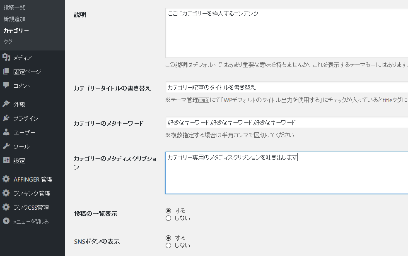This screenshot has width=408, height=256.
Task: Click the プラグイン plug icon
Action: [6, 118]
